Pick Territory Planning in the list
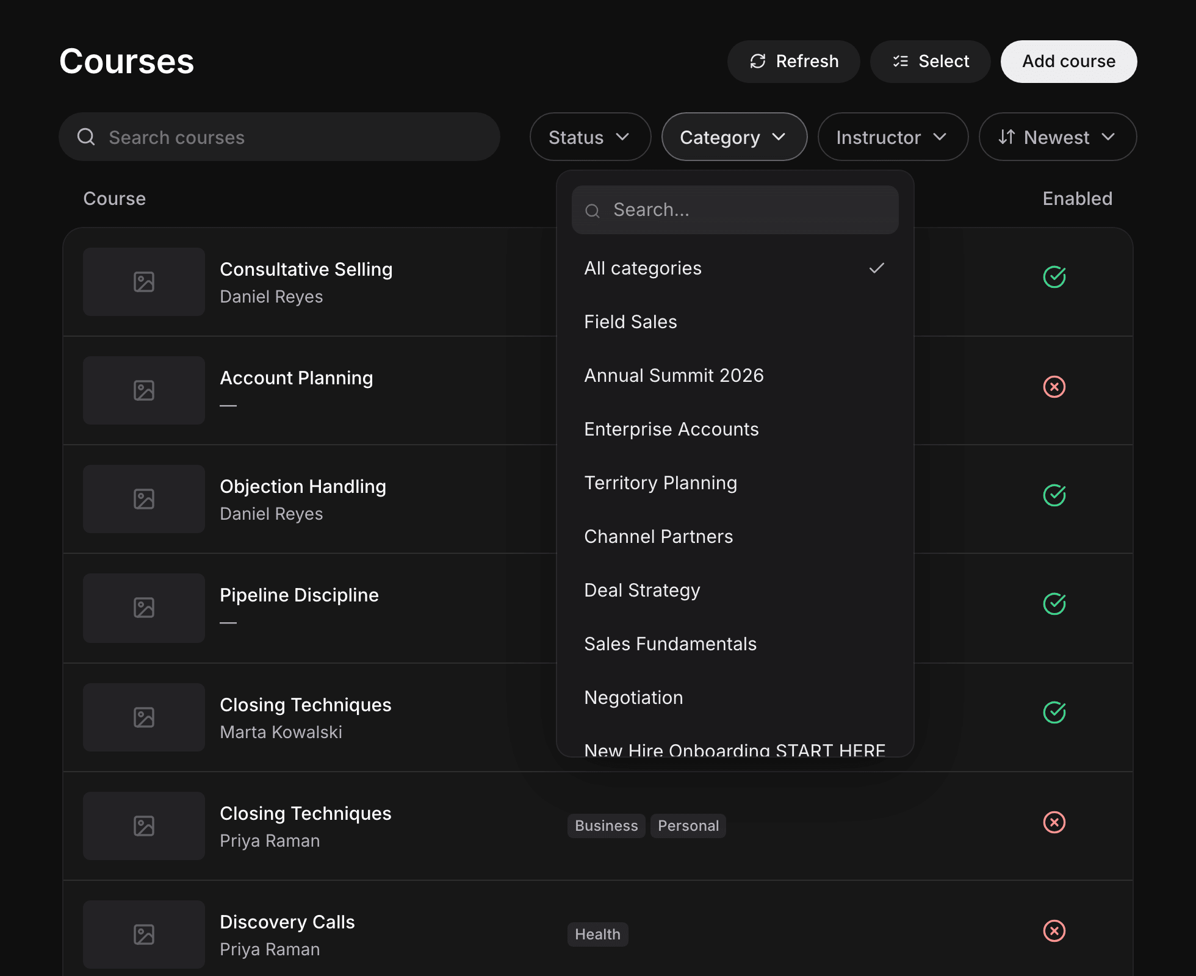Viewport: 1196px width, 976px height. coord(735,483)
